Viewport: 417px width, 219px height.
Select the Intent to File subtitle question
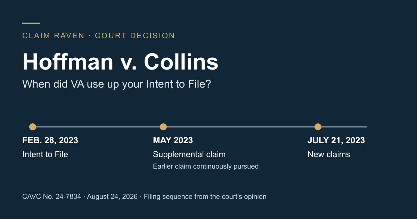click(117, 84)
